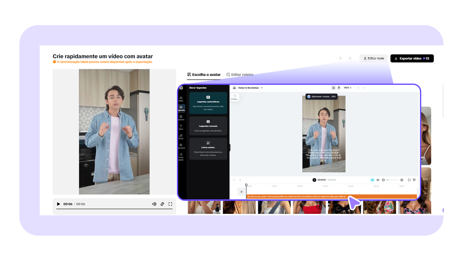Viewport: 464px width, 261px height.
Task: Play the editor timeline
Action: pos(314,180)
